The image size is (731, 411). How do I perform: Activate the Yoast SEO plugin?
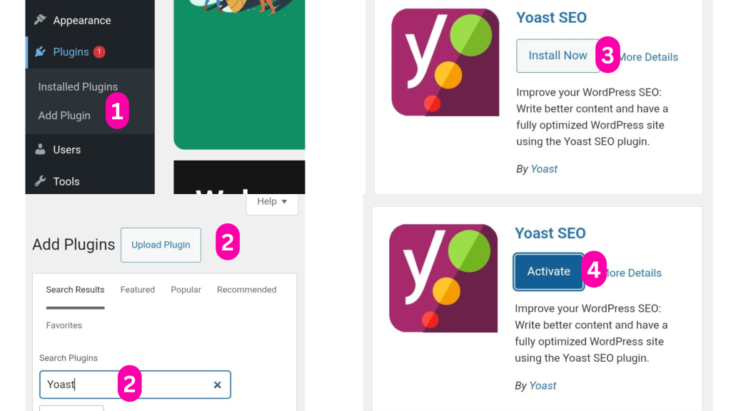point(549,272)
